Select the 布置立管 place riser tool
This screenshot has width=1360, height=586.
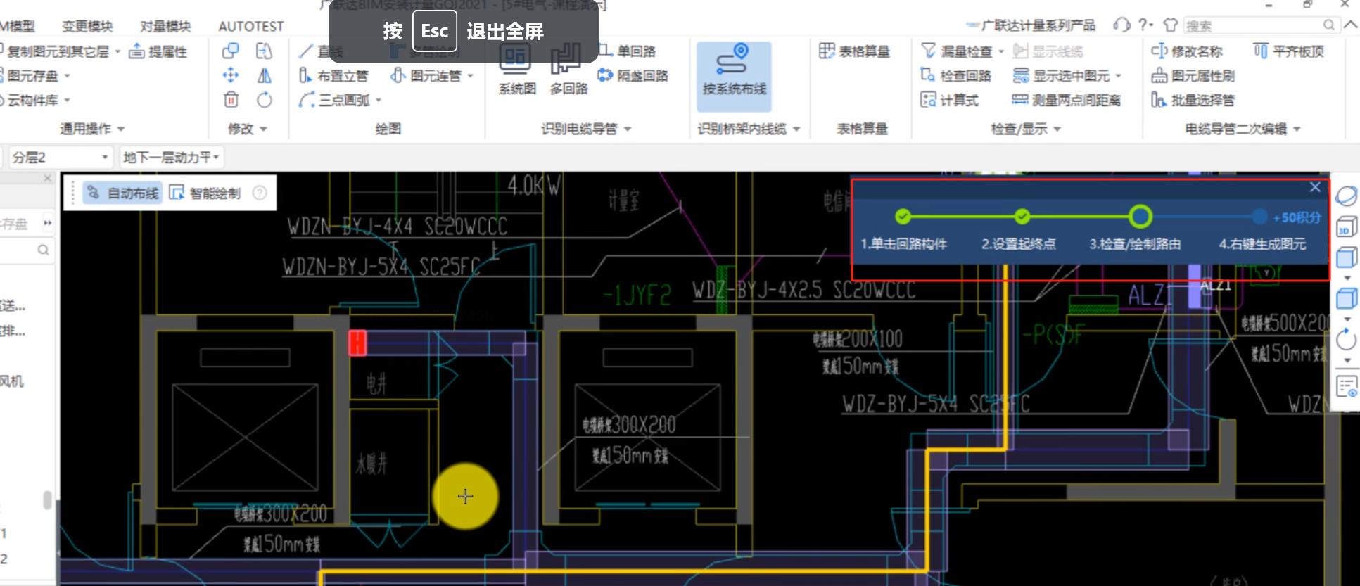pyautogui.click(x=333, y=75)
